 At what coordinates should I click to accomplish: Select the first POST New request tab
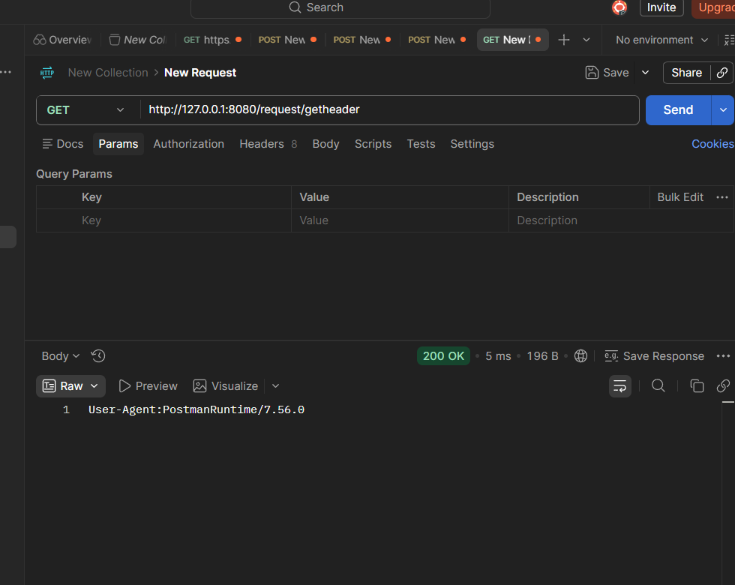(287, 40)
